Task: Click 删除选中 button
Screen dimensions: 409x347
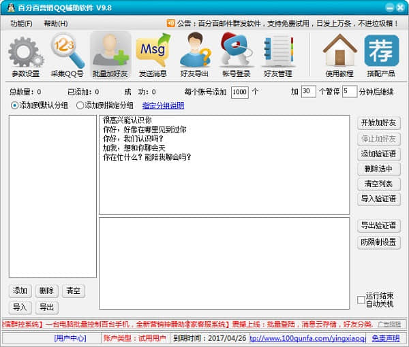Action: point(379,169)
